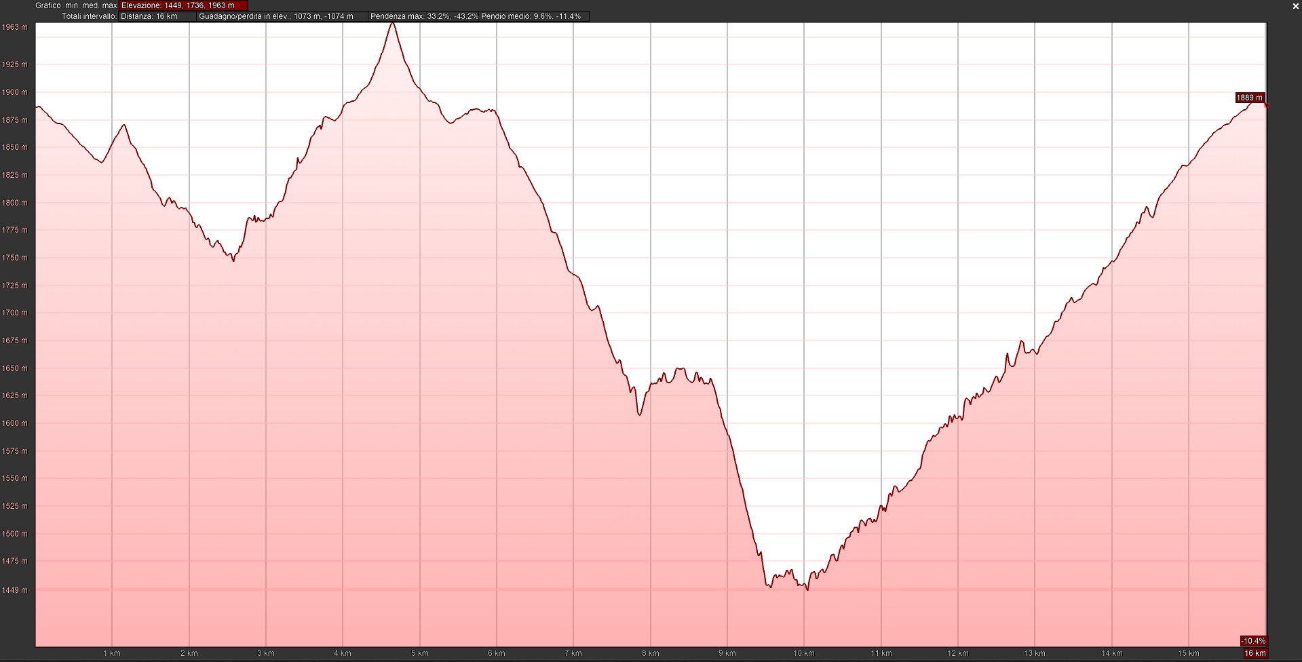Click the Pendenza max statistic
The width and height of the screenshot is (1302, 662).
click(424, 16)
